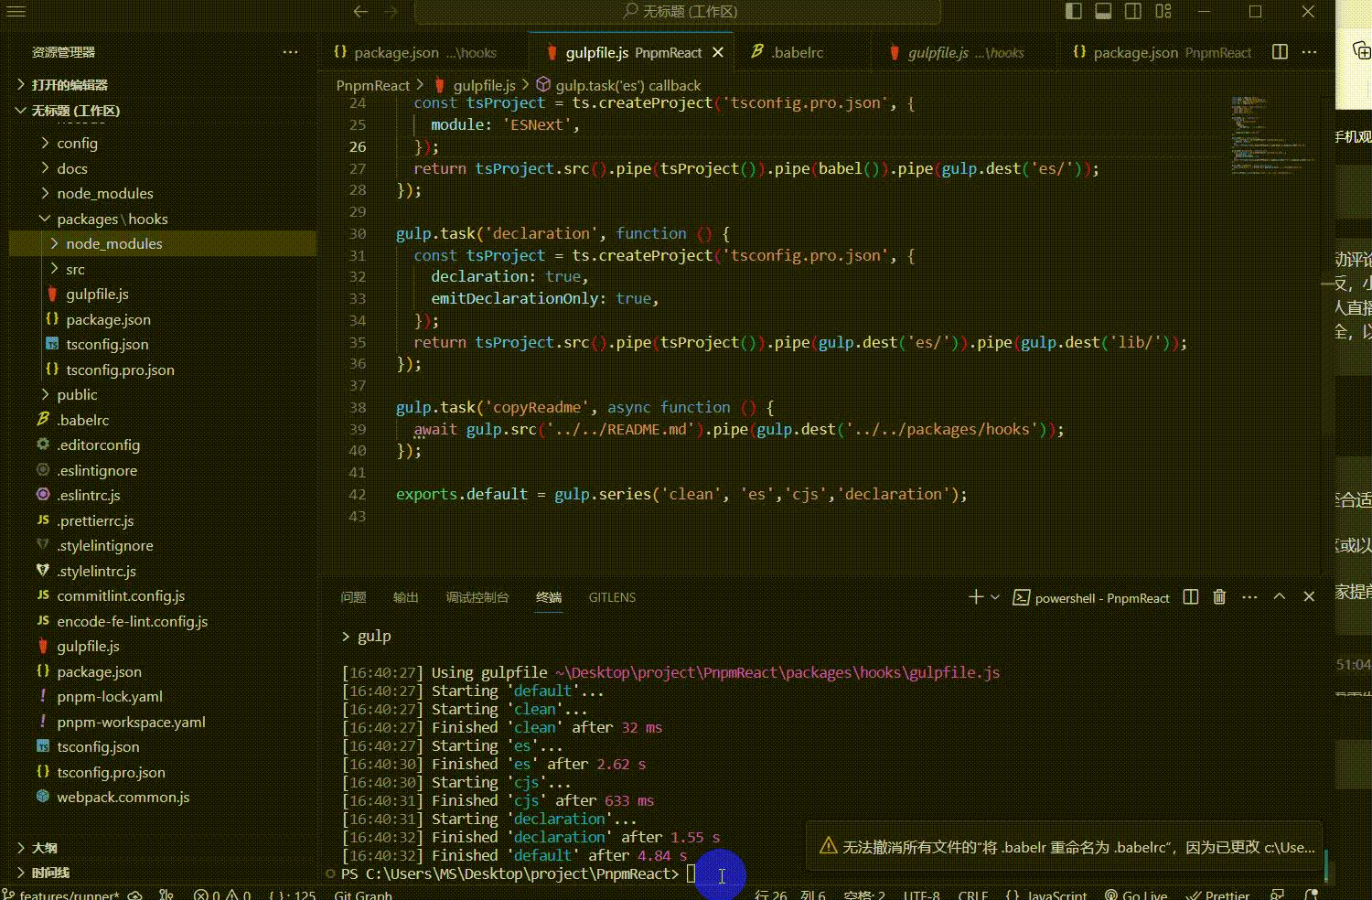Switch to the .babelrc editor tab
The width and height of the screenshot is (1372, 900).
(797, 52)
